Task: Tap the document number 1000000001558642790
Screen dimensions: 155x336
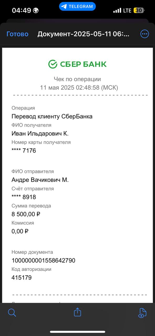Action: point(44,260)
